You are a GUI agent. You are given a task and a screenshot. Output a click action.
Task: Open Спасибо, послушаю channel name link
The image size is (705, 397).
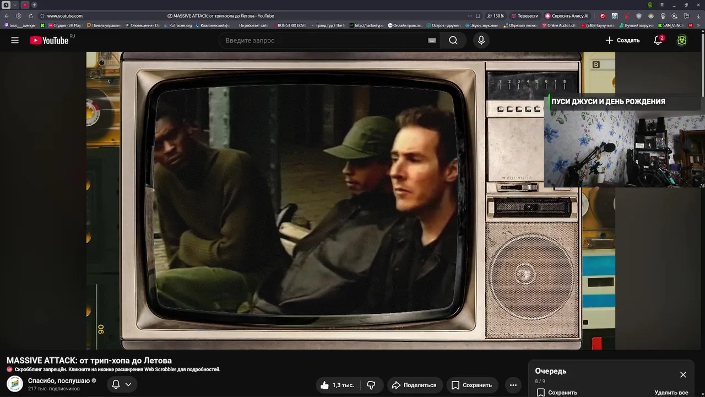tap(59, 380)
